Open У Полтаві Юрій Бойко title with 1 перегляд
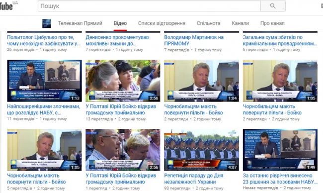323x193 pixels. [x=121, y=179]
